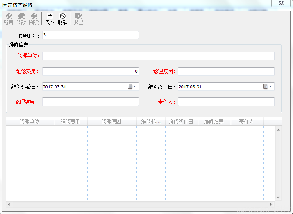Click into the 修理原因 field
293x214 pixels.
pyautogui.click(x=226, y=71)
